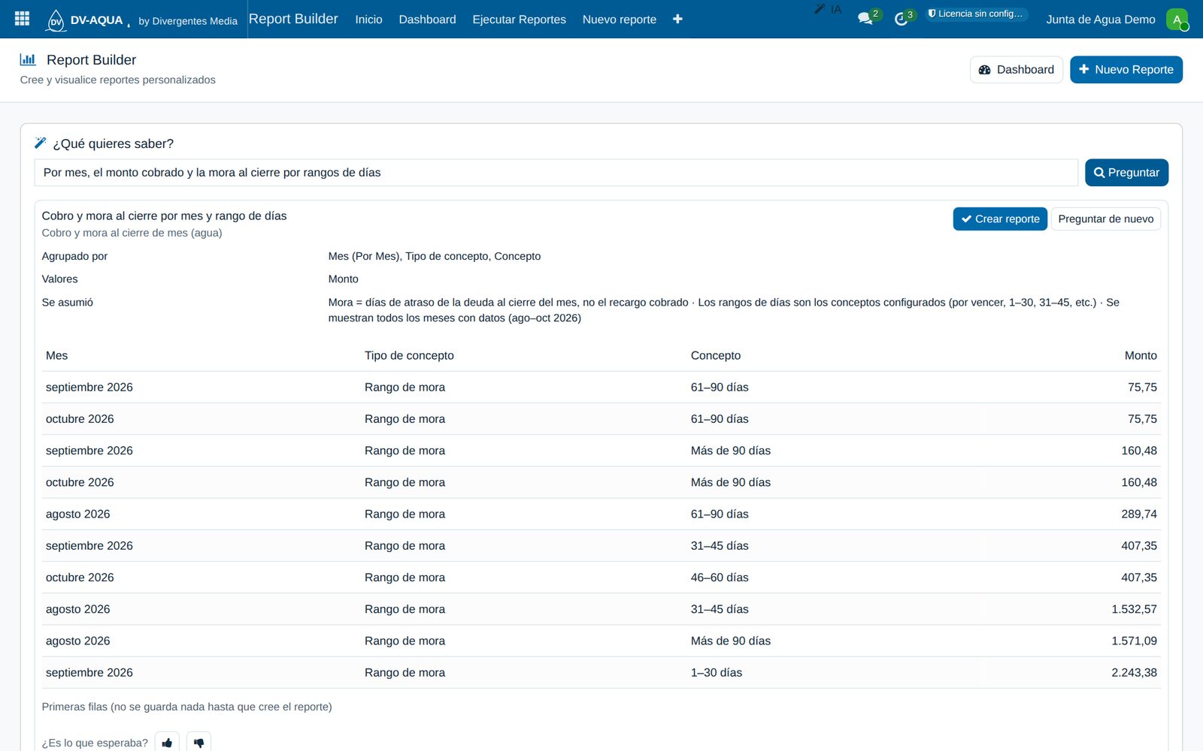This screenshot has width=1203, height=751.
Task: Click the Report Builder chart icon
Action: (x=28, y=59)
